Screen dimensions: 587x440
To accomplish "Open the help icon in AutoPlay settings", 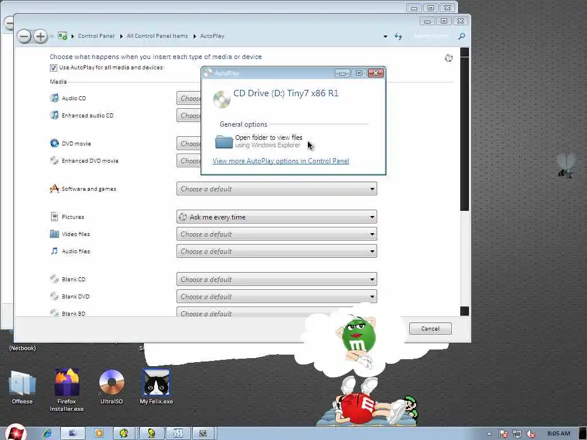I will (448, 58).
